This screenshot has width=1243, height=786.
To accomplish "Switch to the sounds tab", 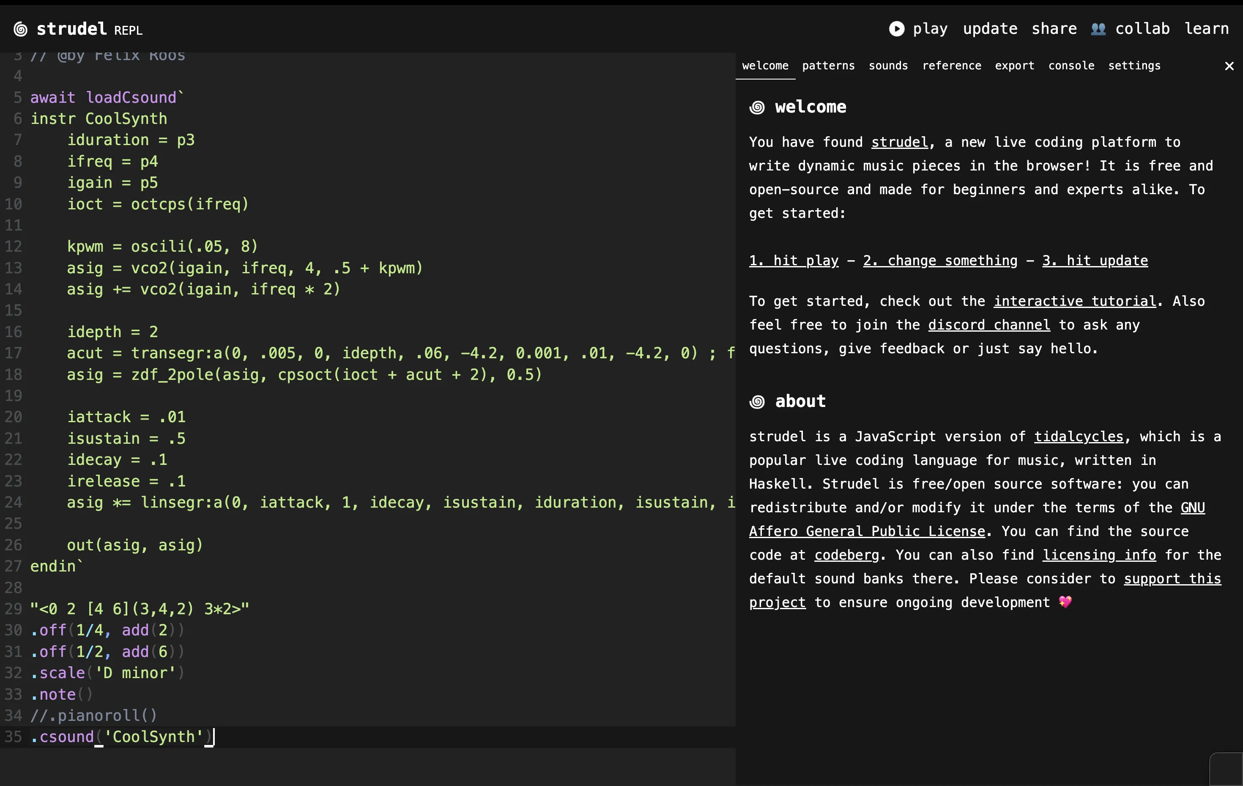I will (888, 66).
